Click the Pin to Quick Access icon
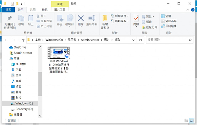197x125 pixels. 10,18
